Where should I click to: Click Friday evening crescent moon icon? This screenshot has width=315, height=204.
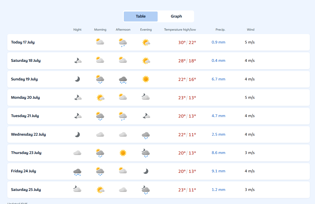click(x=146, y=171)
